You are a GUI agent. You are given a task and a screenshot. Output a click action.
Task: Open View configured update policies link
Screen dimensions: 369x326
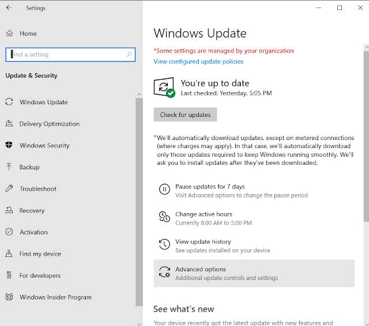click(x=198, y=62)
